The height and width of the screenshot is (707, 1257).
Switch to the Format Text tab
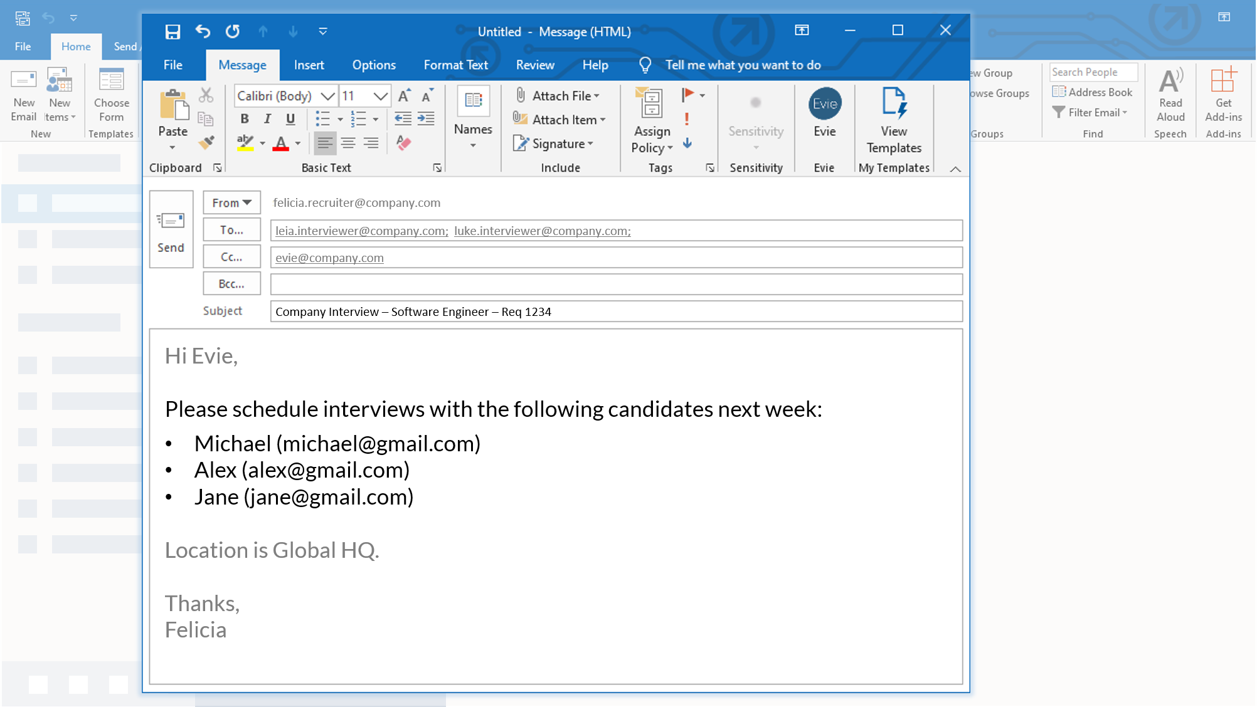click(456, 65)
